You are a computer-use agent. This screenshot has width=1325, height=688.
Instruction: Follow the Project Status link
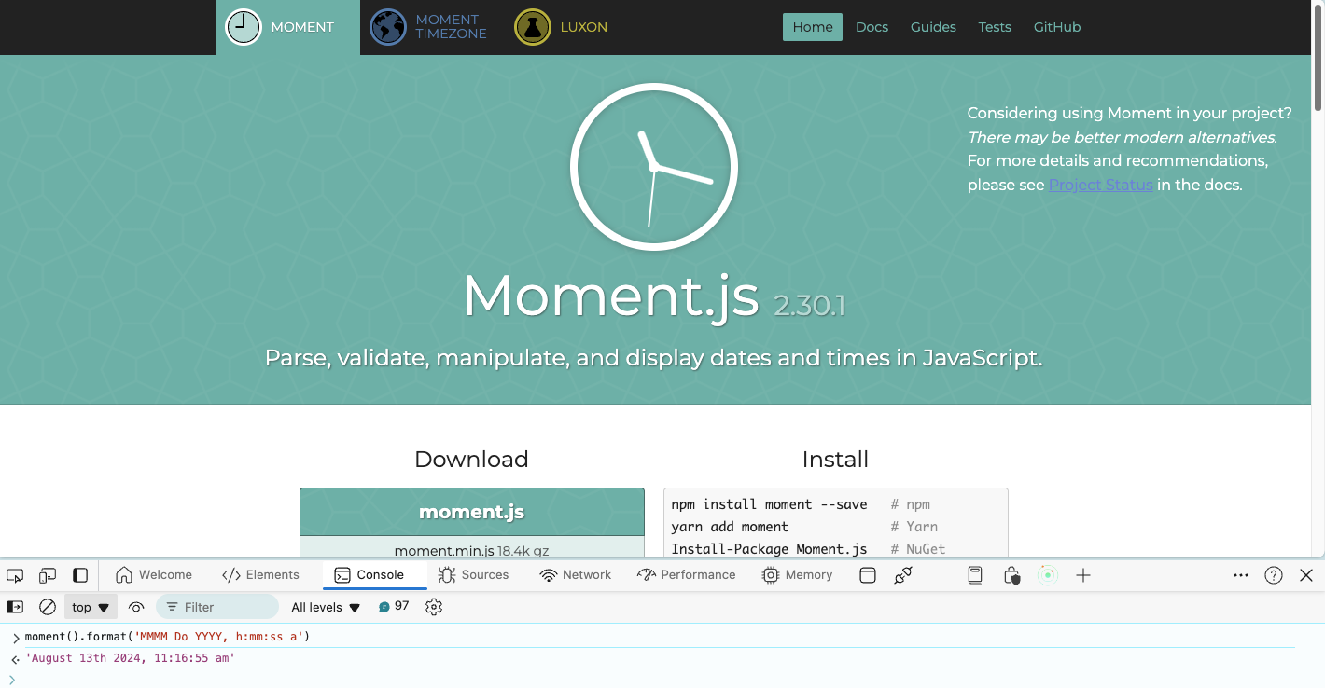1101,185
